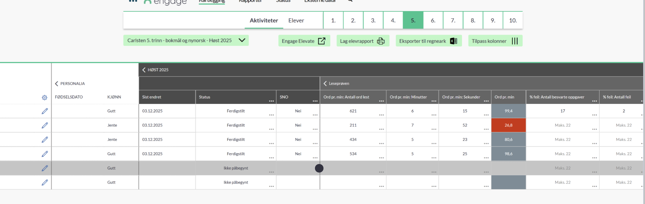Export table with Eksporter til regneark

click(x=428, y=41)
